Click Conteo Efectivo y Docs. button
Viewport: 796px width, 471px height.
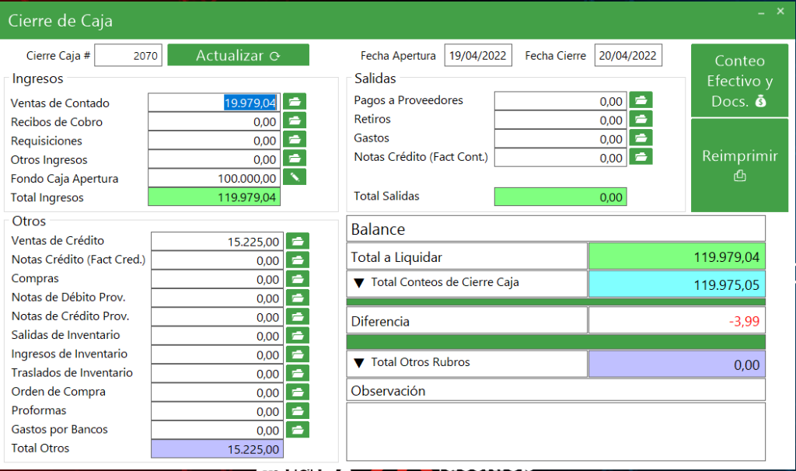(739, 81)
